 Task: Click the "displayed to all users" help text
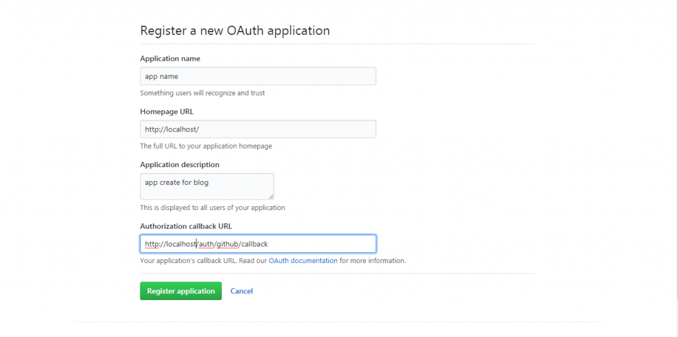[x=213, y=207]
